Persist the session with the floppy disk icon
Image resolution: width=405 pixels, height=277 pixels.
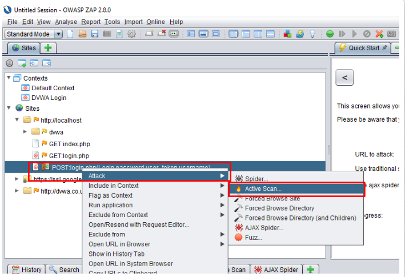click(94, 34)
